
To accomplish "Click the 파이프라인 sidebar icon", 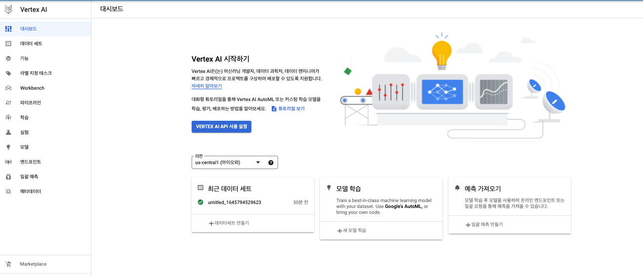I will (8, 103).
